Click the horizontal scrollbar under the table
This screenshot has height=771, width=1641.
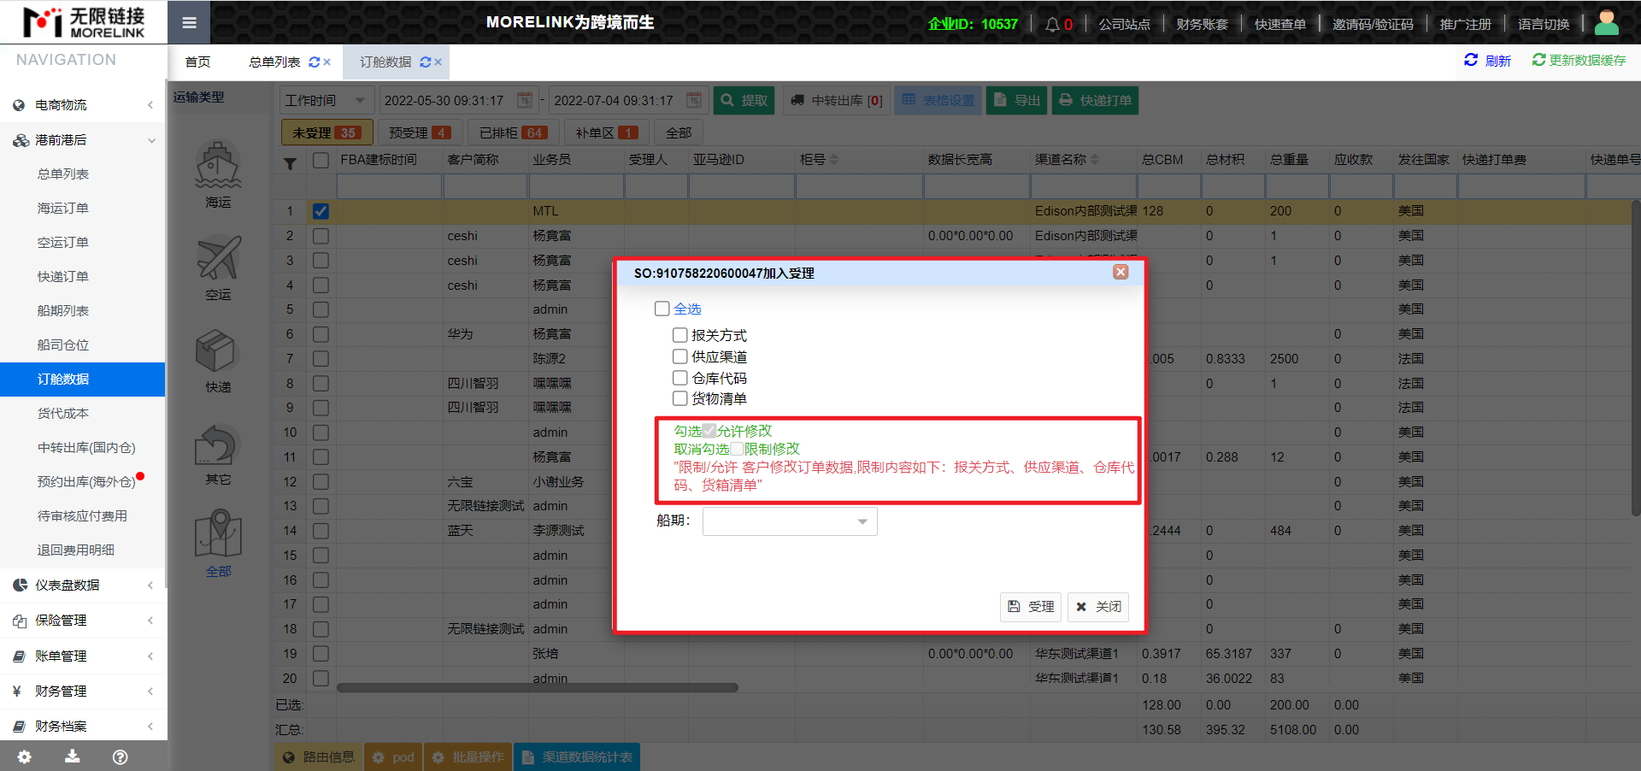(x=537, y=687)
